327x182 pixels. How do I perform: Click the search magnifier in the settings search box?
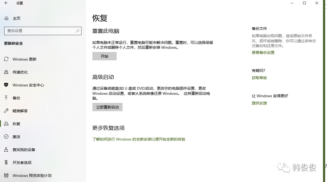[78, 31]
